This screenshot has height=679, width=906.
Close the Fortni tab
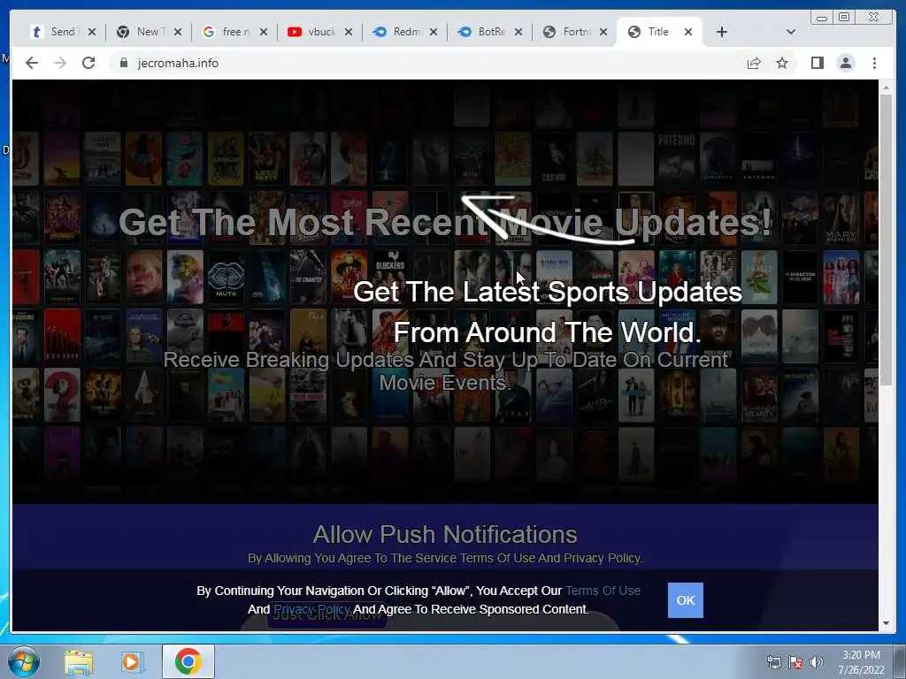(x=603, y=32)
